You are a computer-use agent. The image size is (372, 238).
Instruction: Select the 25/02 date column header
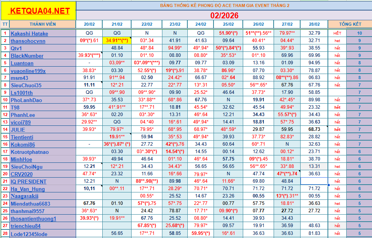click(228, 24)
